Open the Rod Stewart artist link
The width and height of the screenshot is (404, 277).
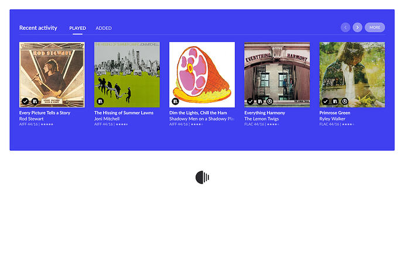(x=32, y=119)
